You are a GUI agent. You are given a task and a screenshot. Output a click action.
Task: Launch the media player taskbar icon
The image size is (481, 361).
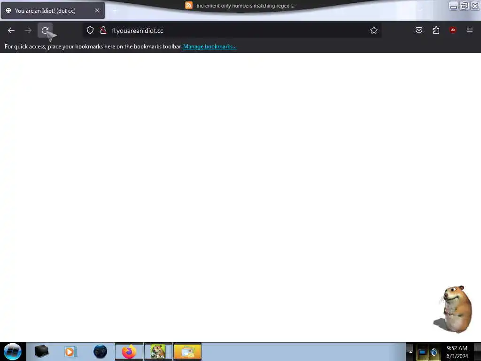70,352
